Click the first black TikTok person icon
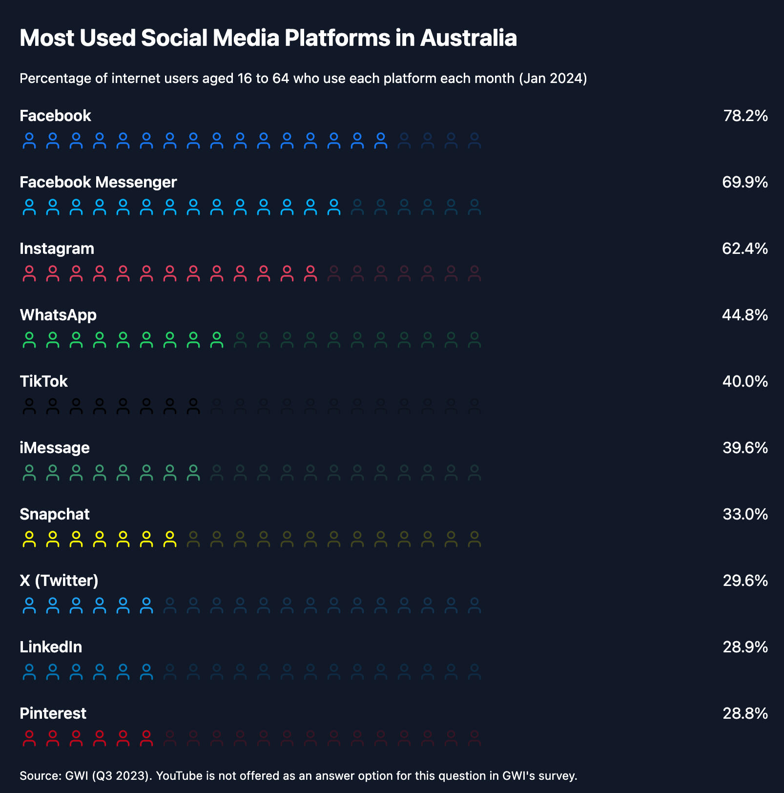The height and width of the screenshot is (793, 784). [x=29, y=406]
